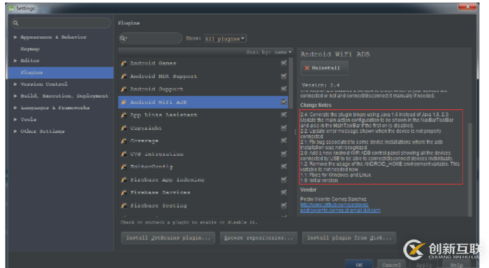Confirm settings with OK button

tap(359, 264)
